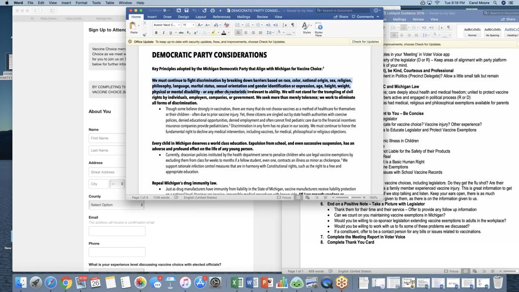Open the Format menu in macOS menu bar
This screenshot has height=292, width=519.
click(x=81, y=3)
